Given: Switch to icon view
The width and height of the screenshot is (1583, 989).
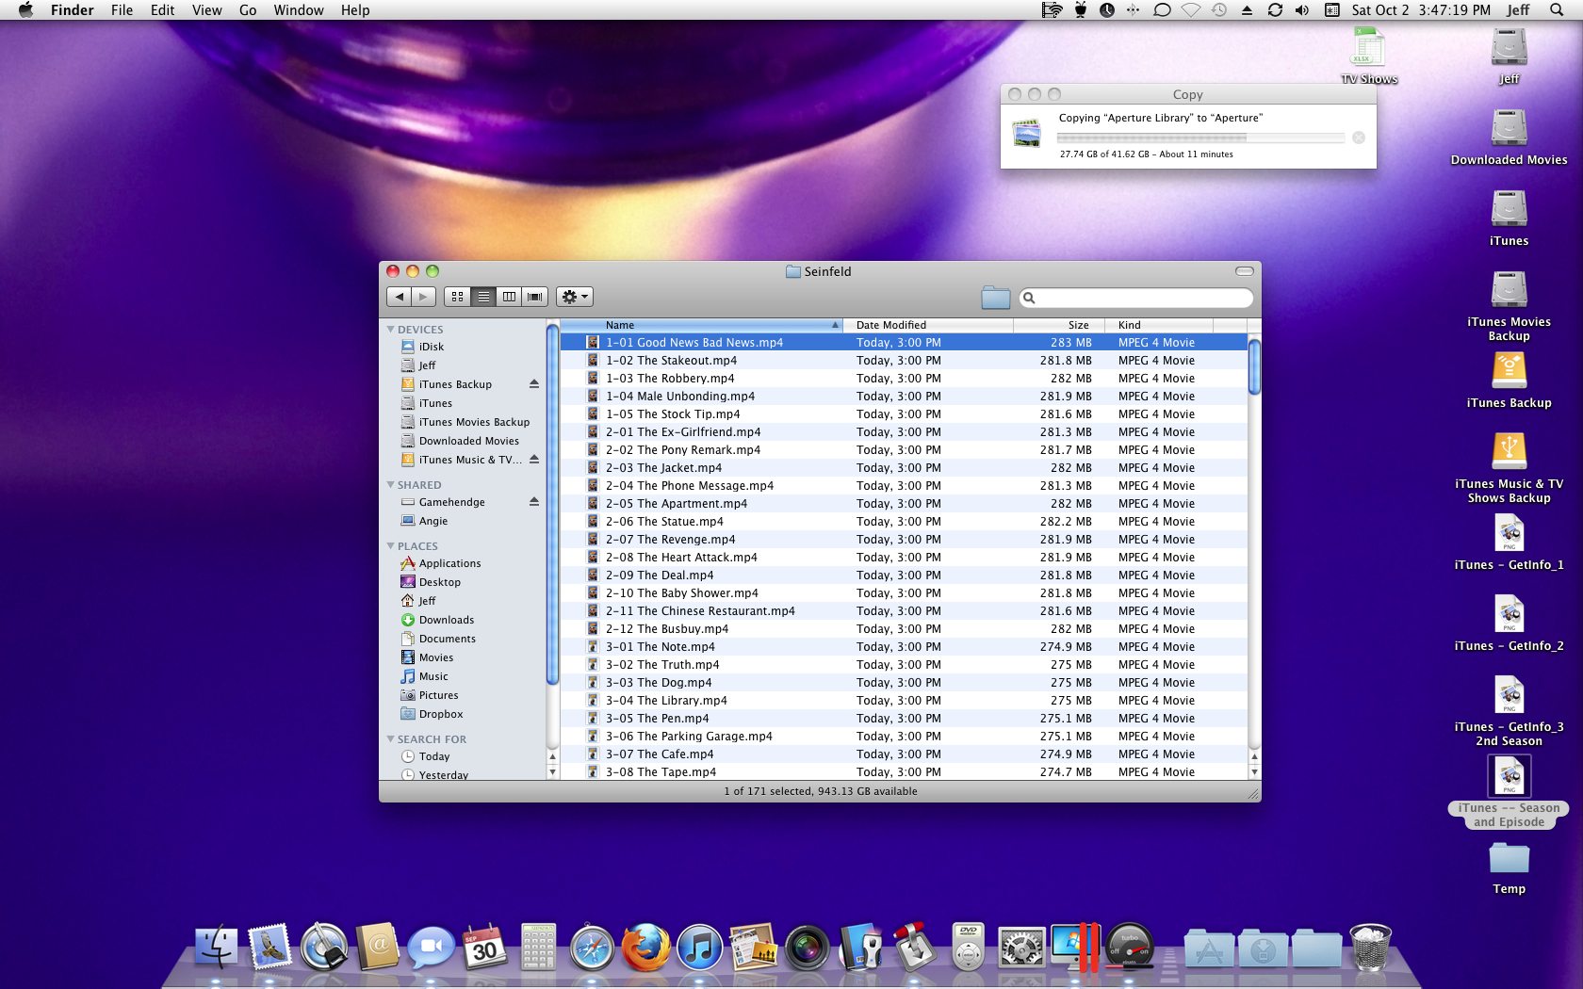Looking at the screenshot, I should click(x=457, y=296).
